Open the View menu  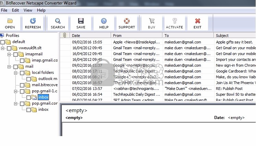[x=28, y=10]
